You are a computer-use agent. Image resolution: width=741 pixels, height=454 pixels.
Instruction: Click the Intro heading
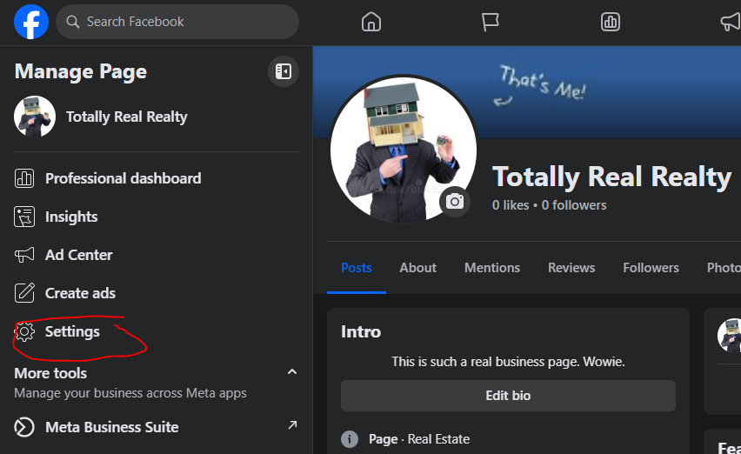point(361,331)
